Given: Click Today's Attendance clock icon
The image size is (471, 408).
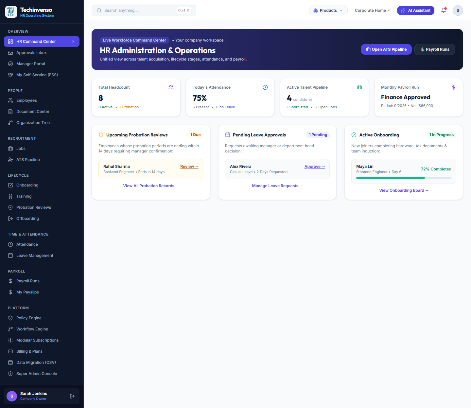Looking at the screenshot, I should tap(265, 87).
